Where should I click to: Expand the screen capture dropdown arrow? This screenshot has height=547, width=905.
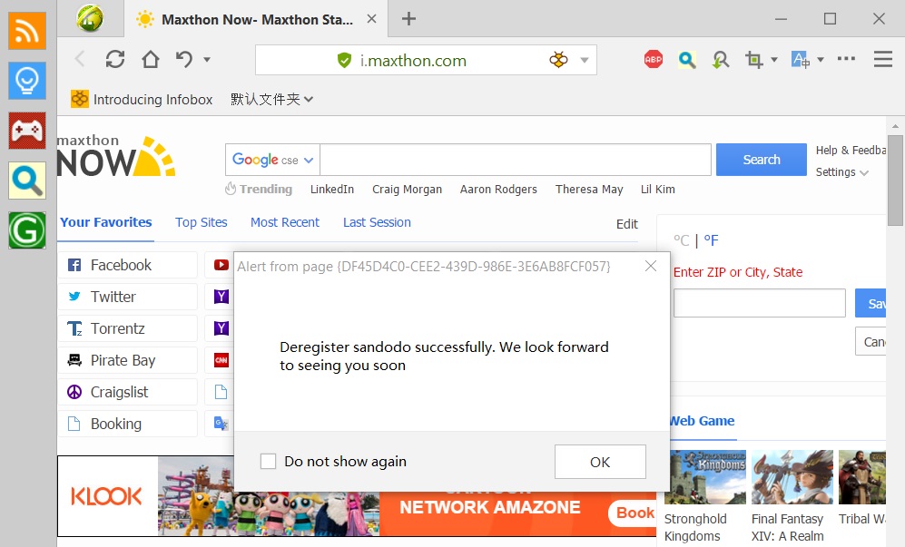[774, 60]
